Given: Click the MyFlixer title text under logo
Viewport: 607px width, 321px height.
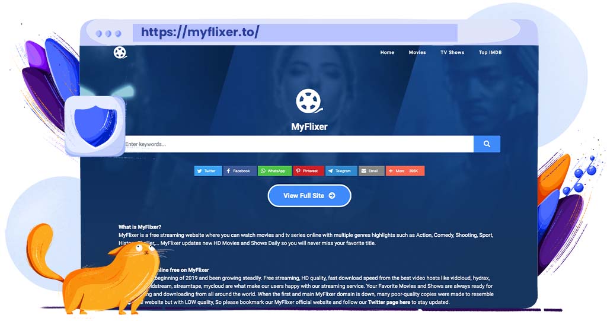Looking at the screenshot, I should (x=309, y=127).
